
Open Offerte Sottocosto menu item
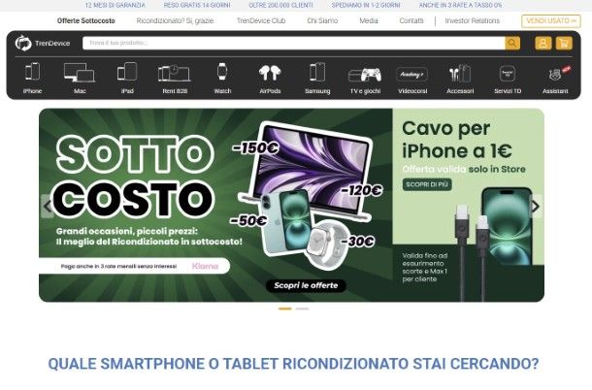[x=86, y=20]
